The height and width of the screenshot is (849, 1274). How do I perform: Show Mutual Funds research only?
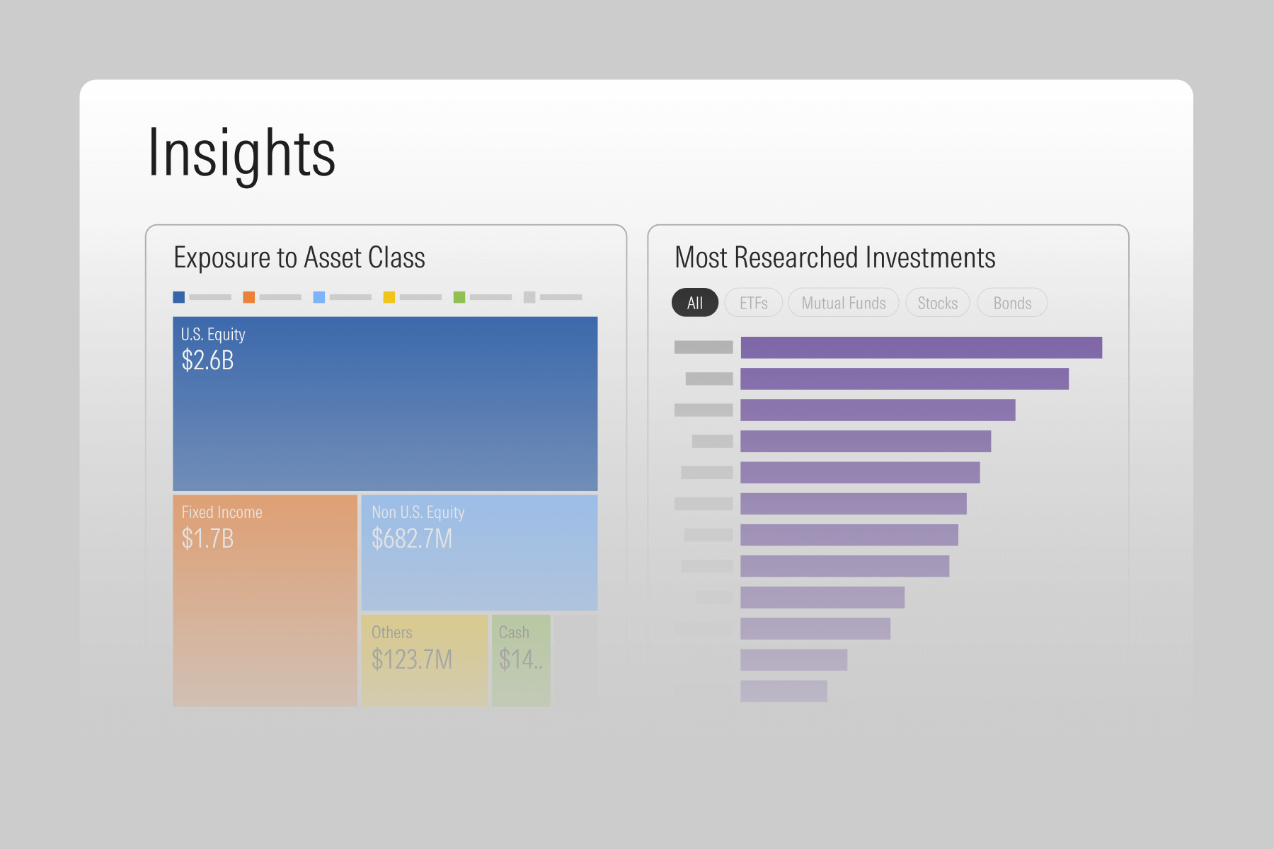[x=843, y=303]
